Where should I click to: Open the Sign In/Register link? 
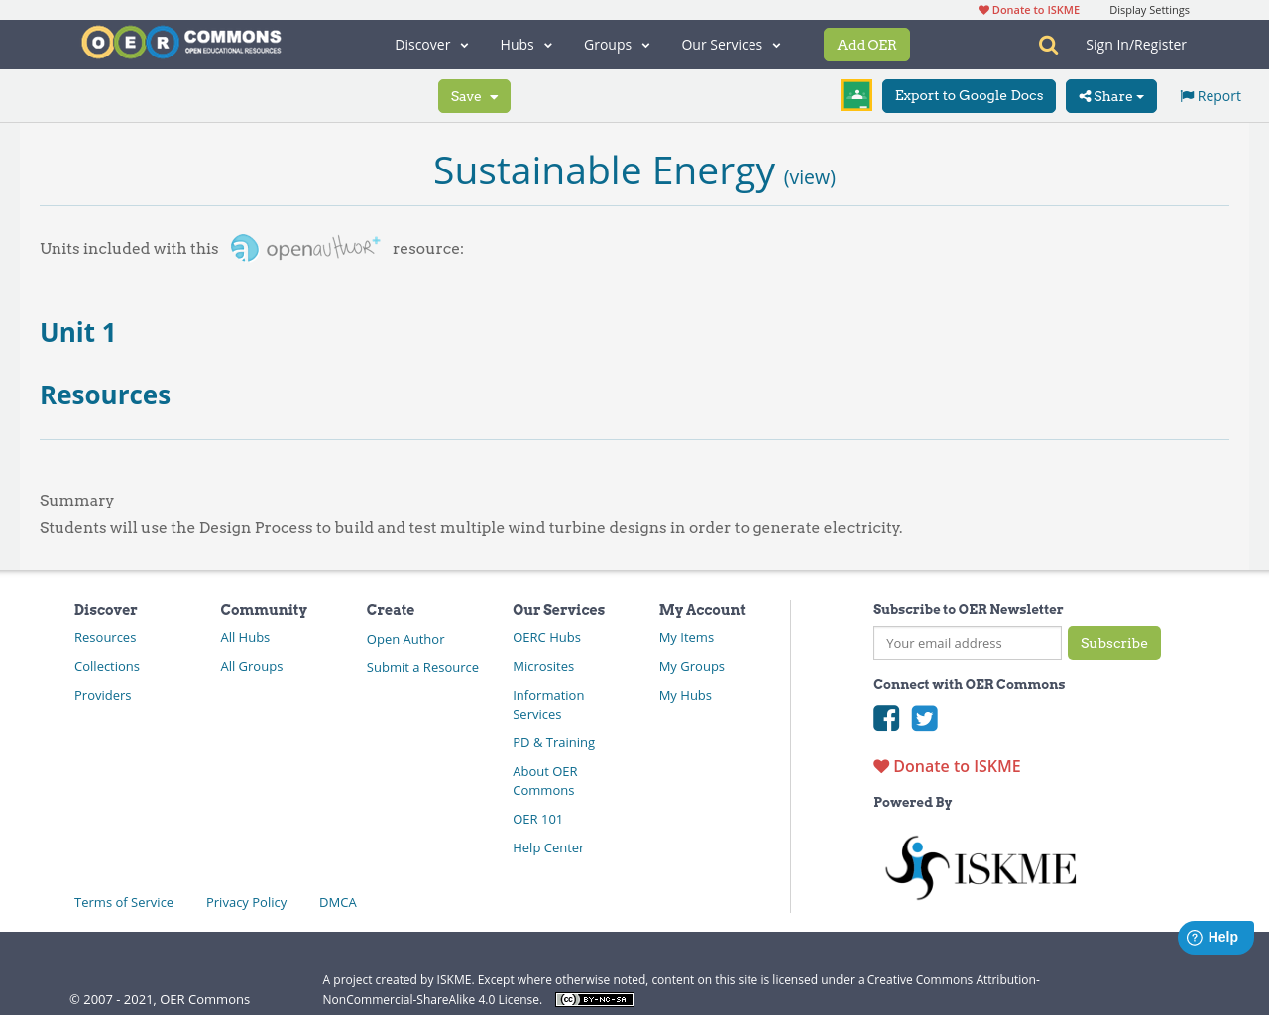click(x=1135, y=44)
